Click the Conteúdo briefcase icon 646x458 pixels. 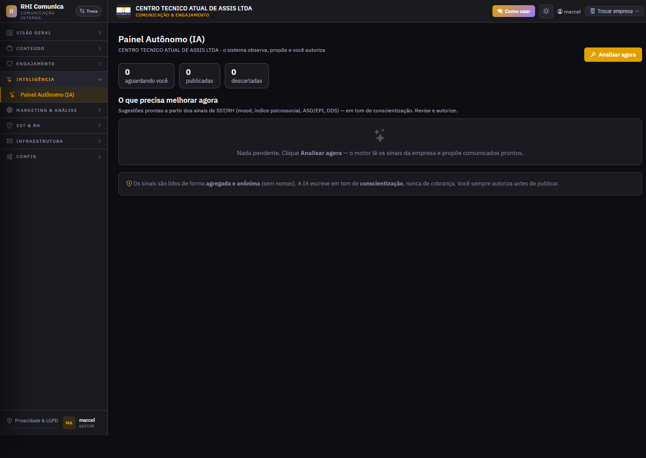coord(10,48)
